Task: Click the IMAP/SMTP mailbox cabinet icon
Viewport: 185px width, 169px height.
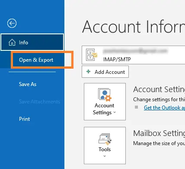Action: pos(92,55)
